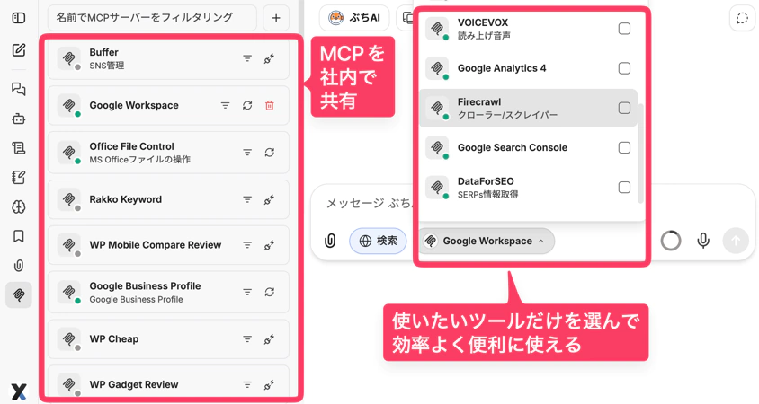The image size is (759, 404).
Task: Click the attach file paperclip in message box
Action: tap(330, 241)
